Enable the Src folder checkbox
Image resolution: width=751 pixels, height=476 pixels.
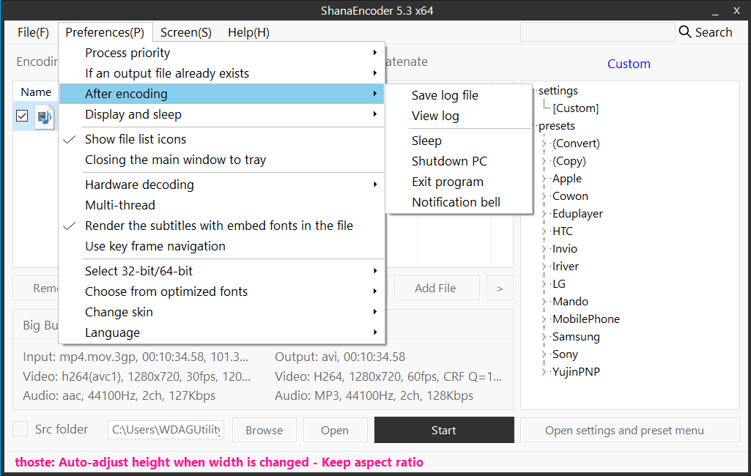[x=21, y=429]
